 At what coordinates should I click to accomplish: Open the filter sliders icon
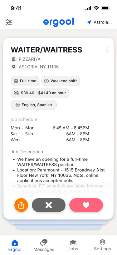(x=9, y=22)
